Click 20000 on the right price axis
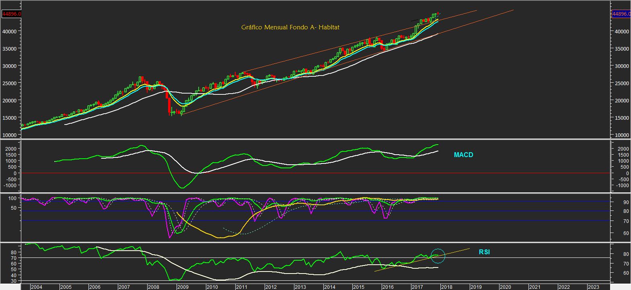The width and height of the screenshot is (631, 290). point(622,100)
